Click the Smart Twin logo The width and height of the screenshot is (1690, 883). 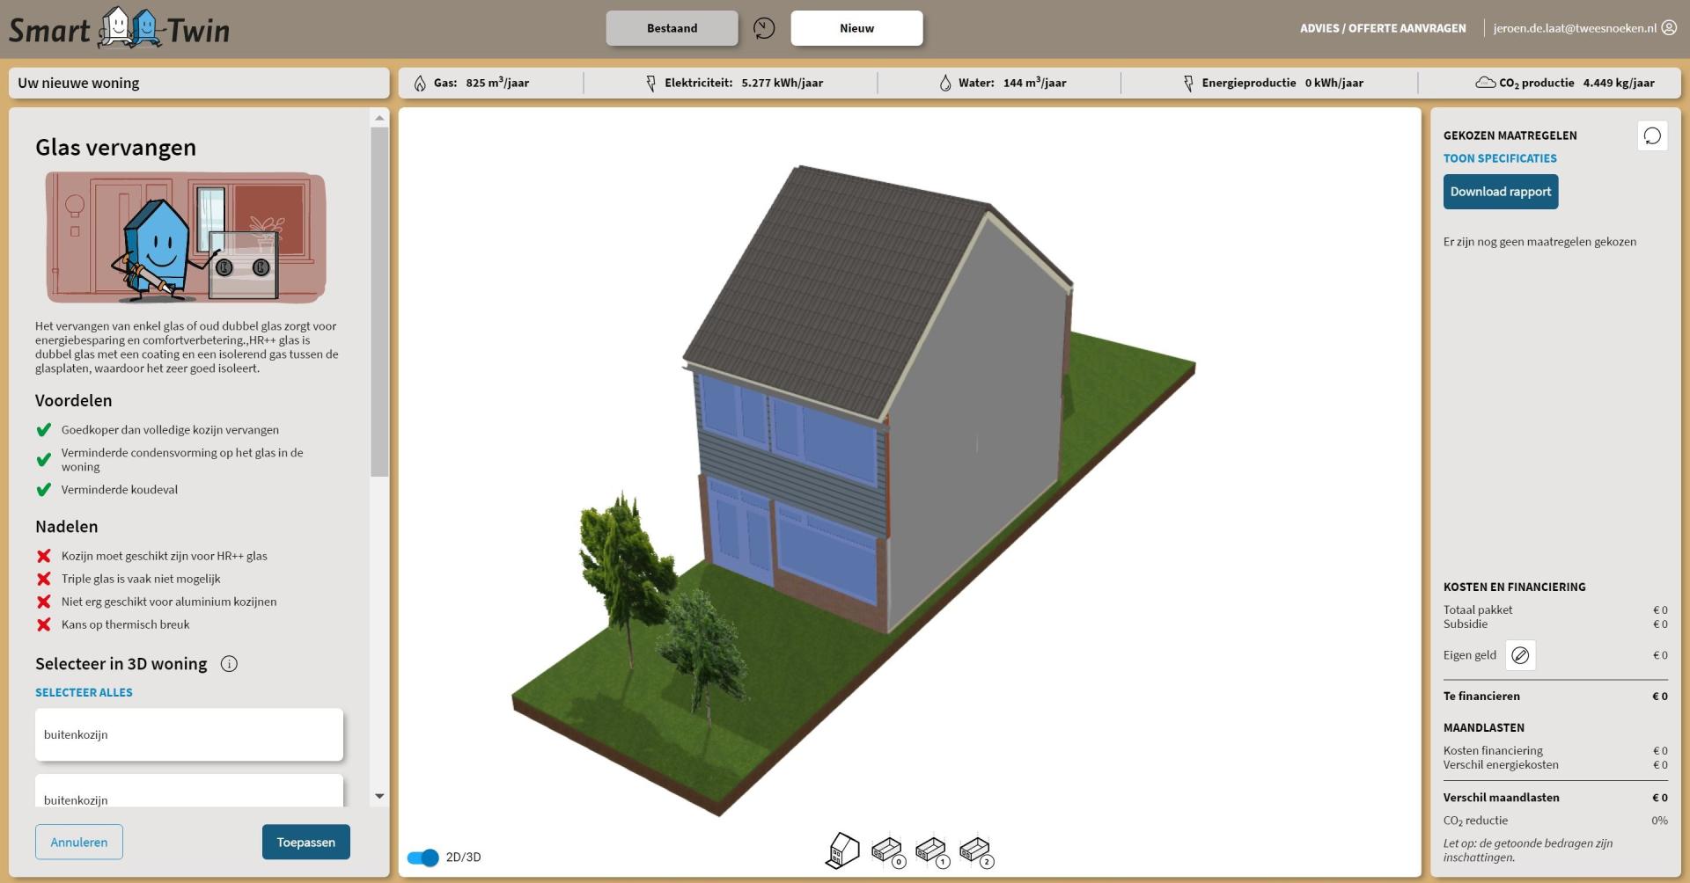pyautogui.click(x=119, y=29)
